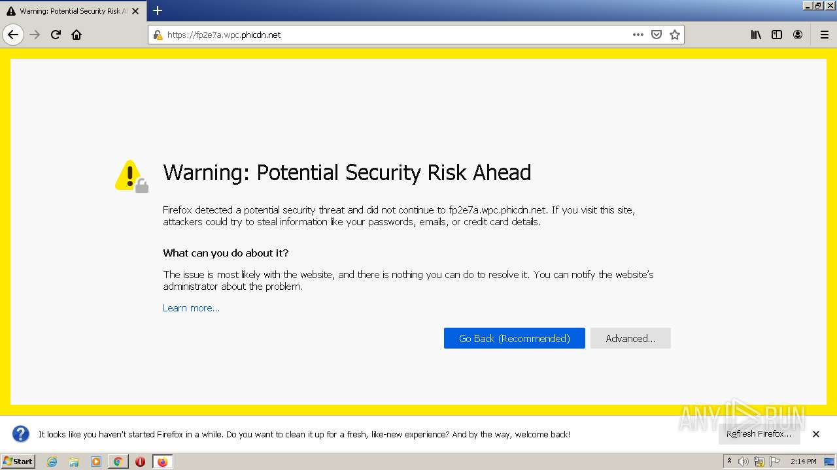Viewport: 837px width, 470px height.
Task: Open Firefox Account icon
Action: (798, 35)
